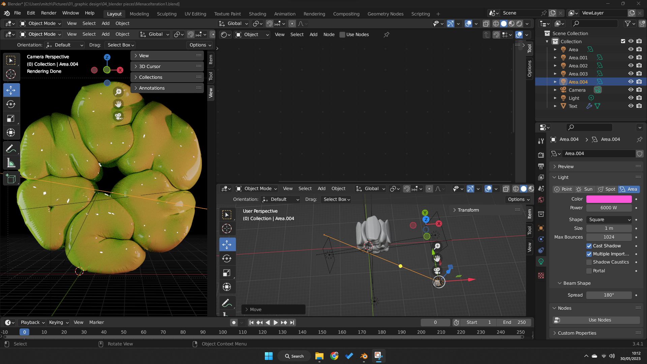Jump to the last frame in the timeline

point(292,322)
